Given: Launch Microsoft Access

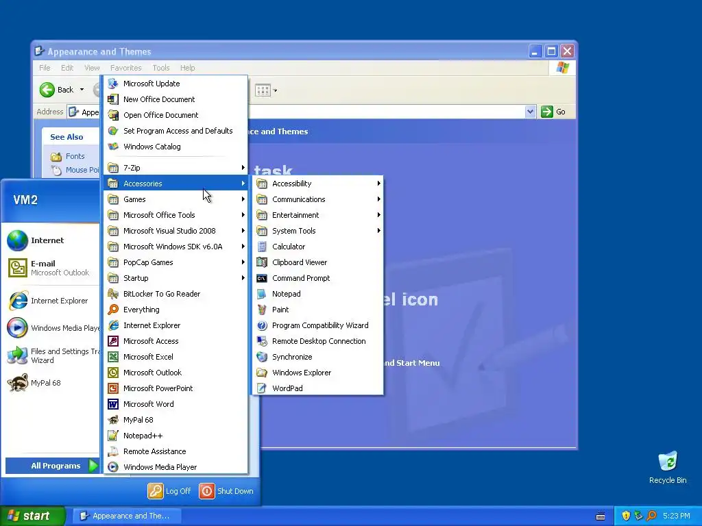Looking at the screenshot, I should tap(175, 341).
